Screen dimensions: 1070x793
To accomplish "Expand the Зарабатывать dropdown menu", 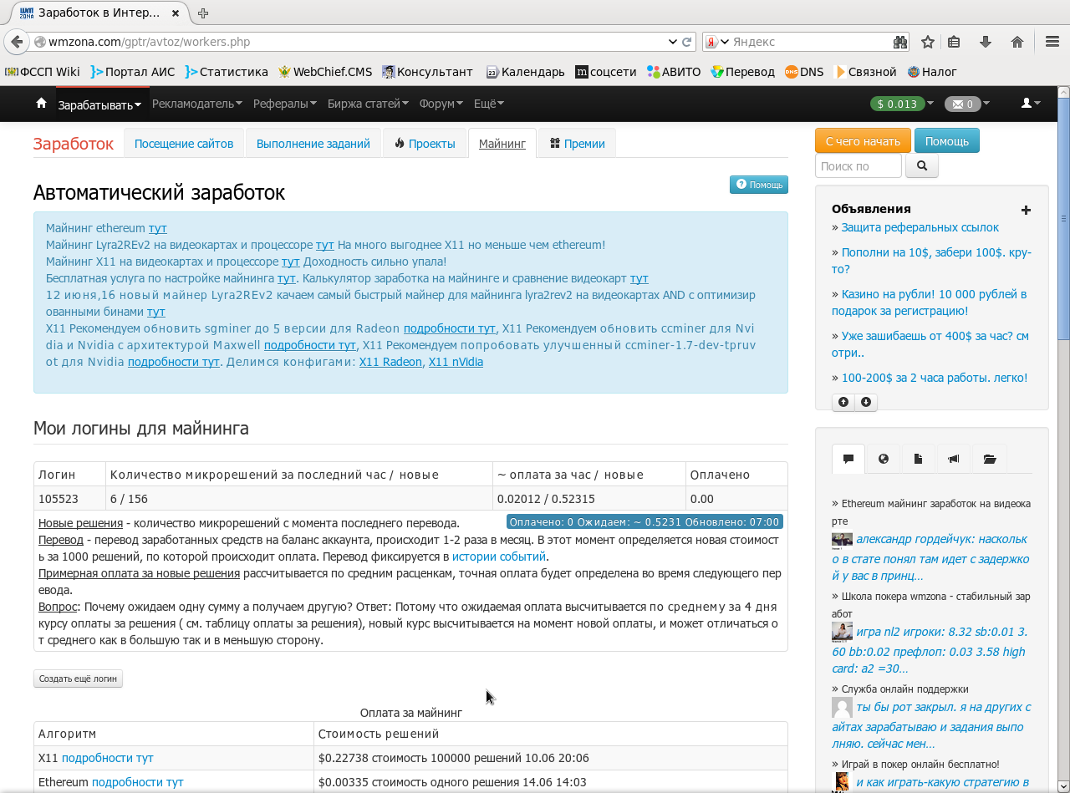I will 100,104.
